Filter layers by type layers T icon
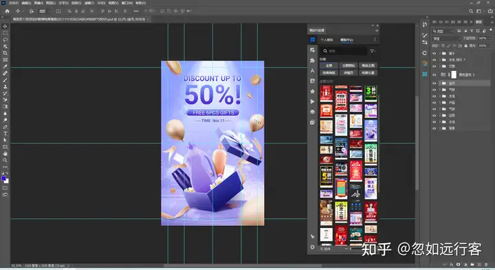 472,31
